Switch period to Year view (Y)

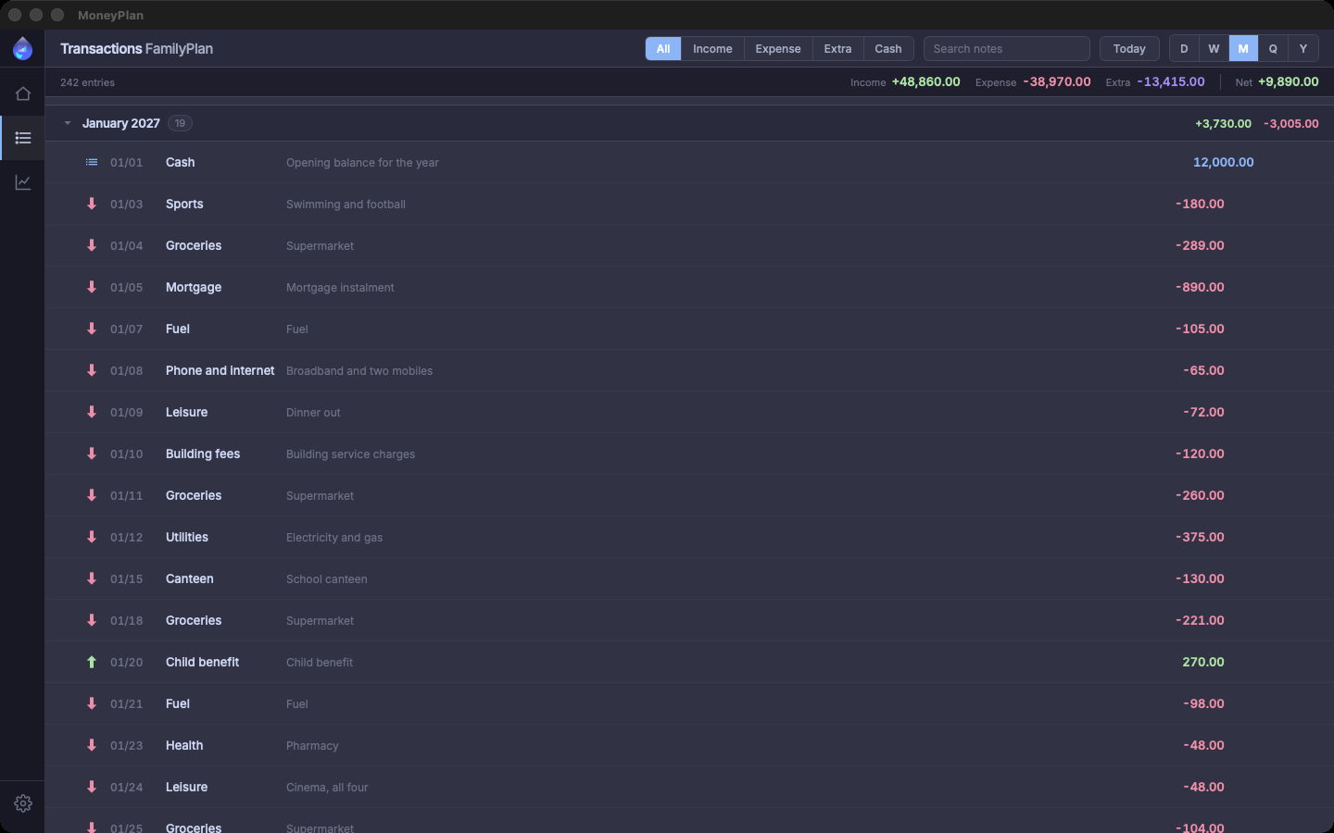tap(1303, 48)
